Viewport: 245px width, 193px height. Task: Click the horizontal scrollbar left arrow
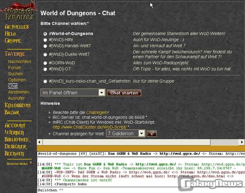point(40,142)
